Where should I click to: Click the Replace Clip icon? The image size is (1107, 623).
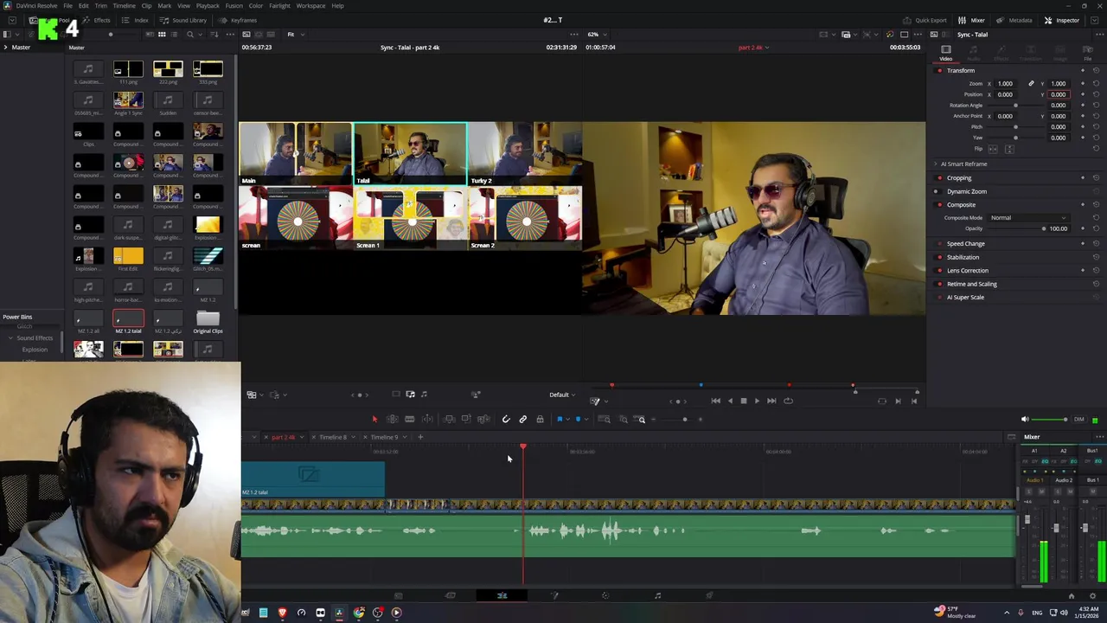(483, 420)
